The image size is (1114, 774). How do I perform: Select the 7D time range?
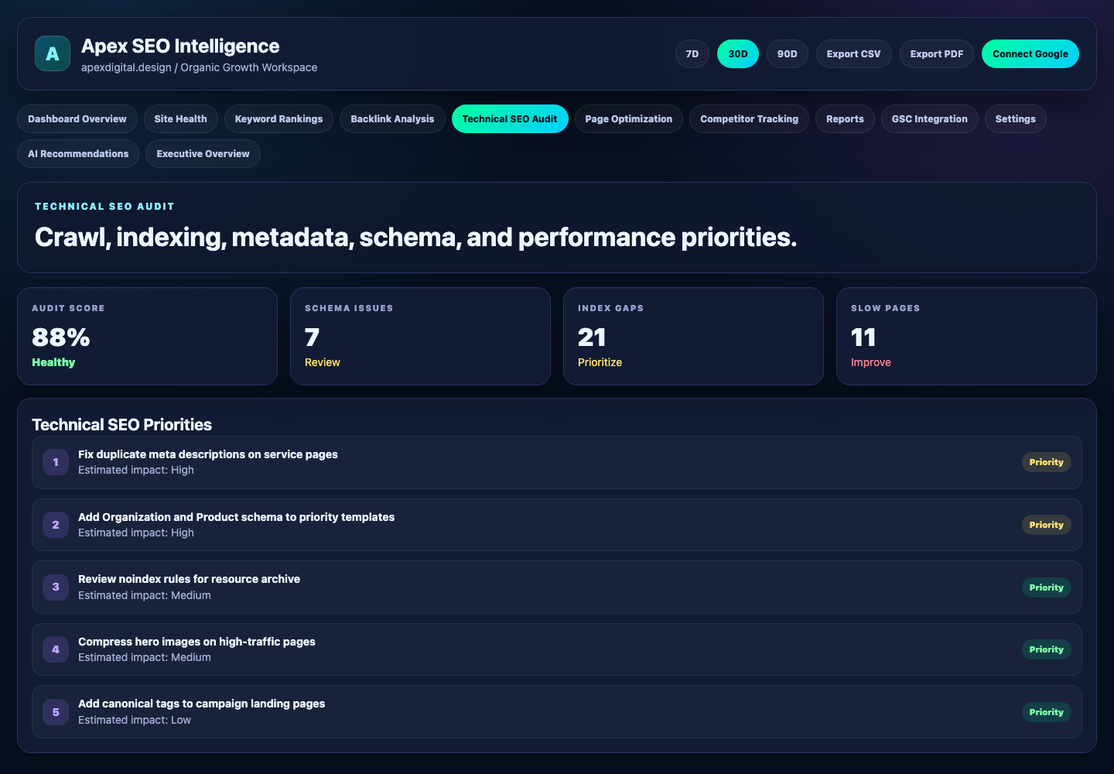(692, 54)
